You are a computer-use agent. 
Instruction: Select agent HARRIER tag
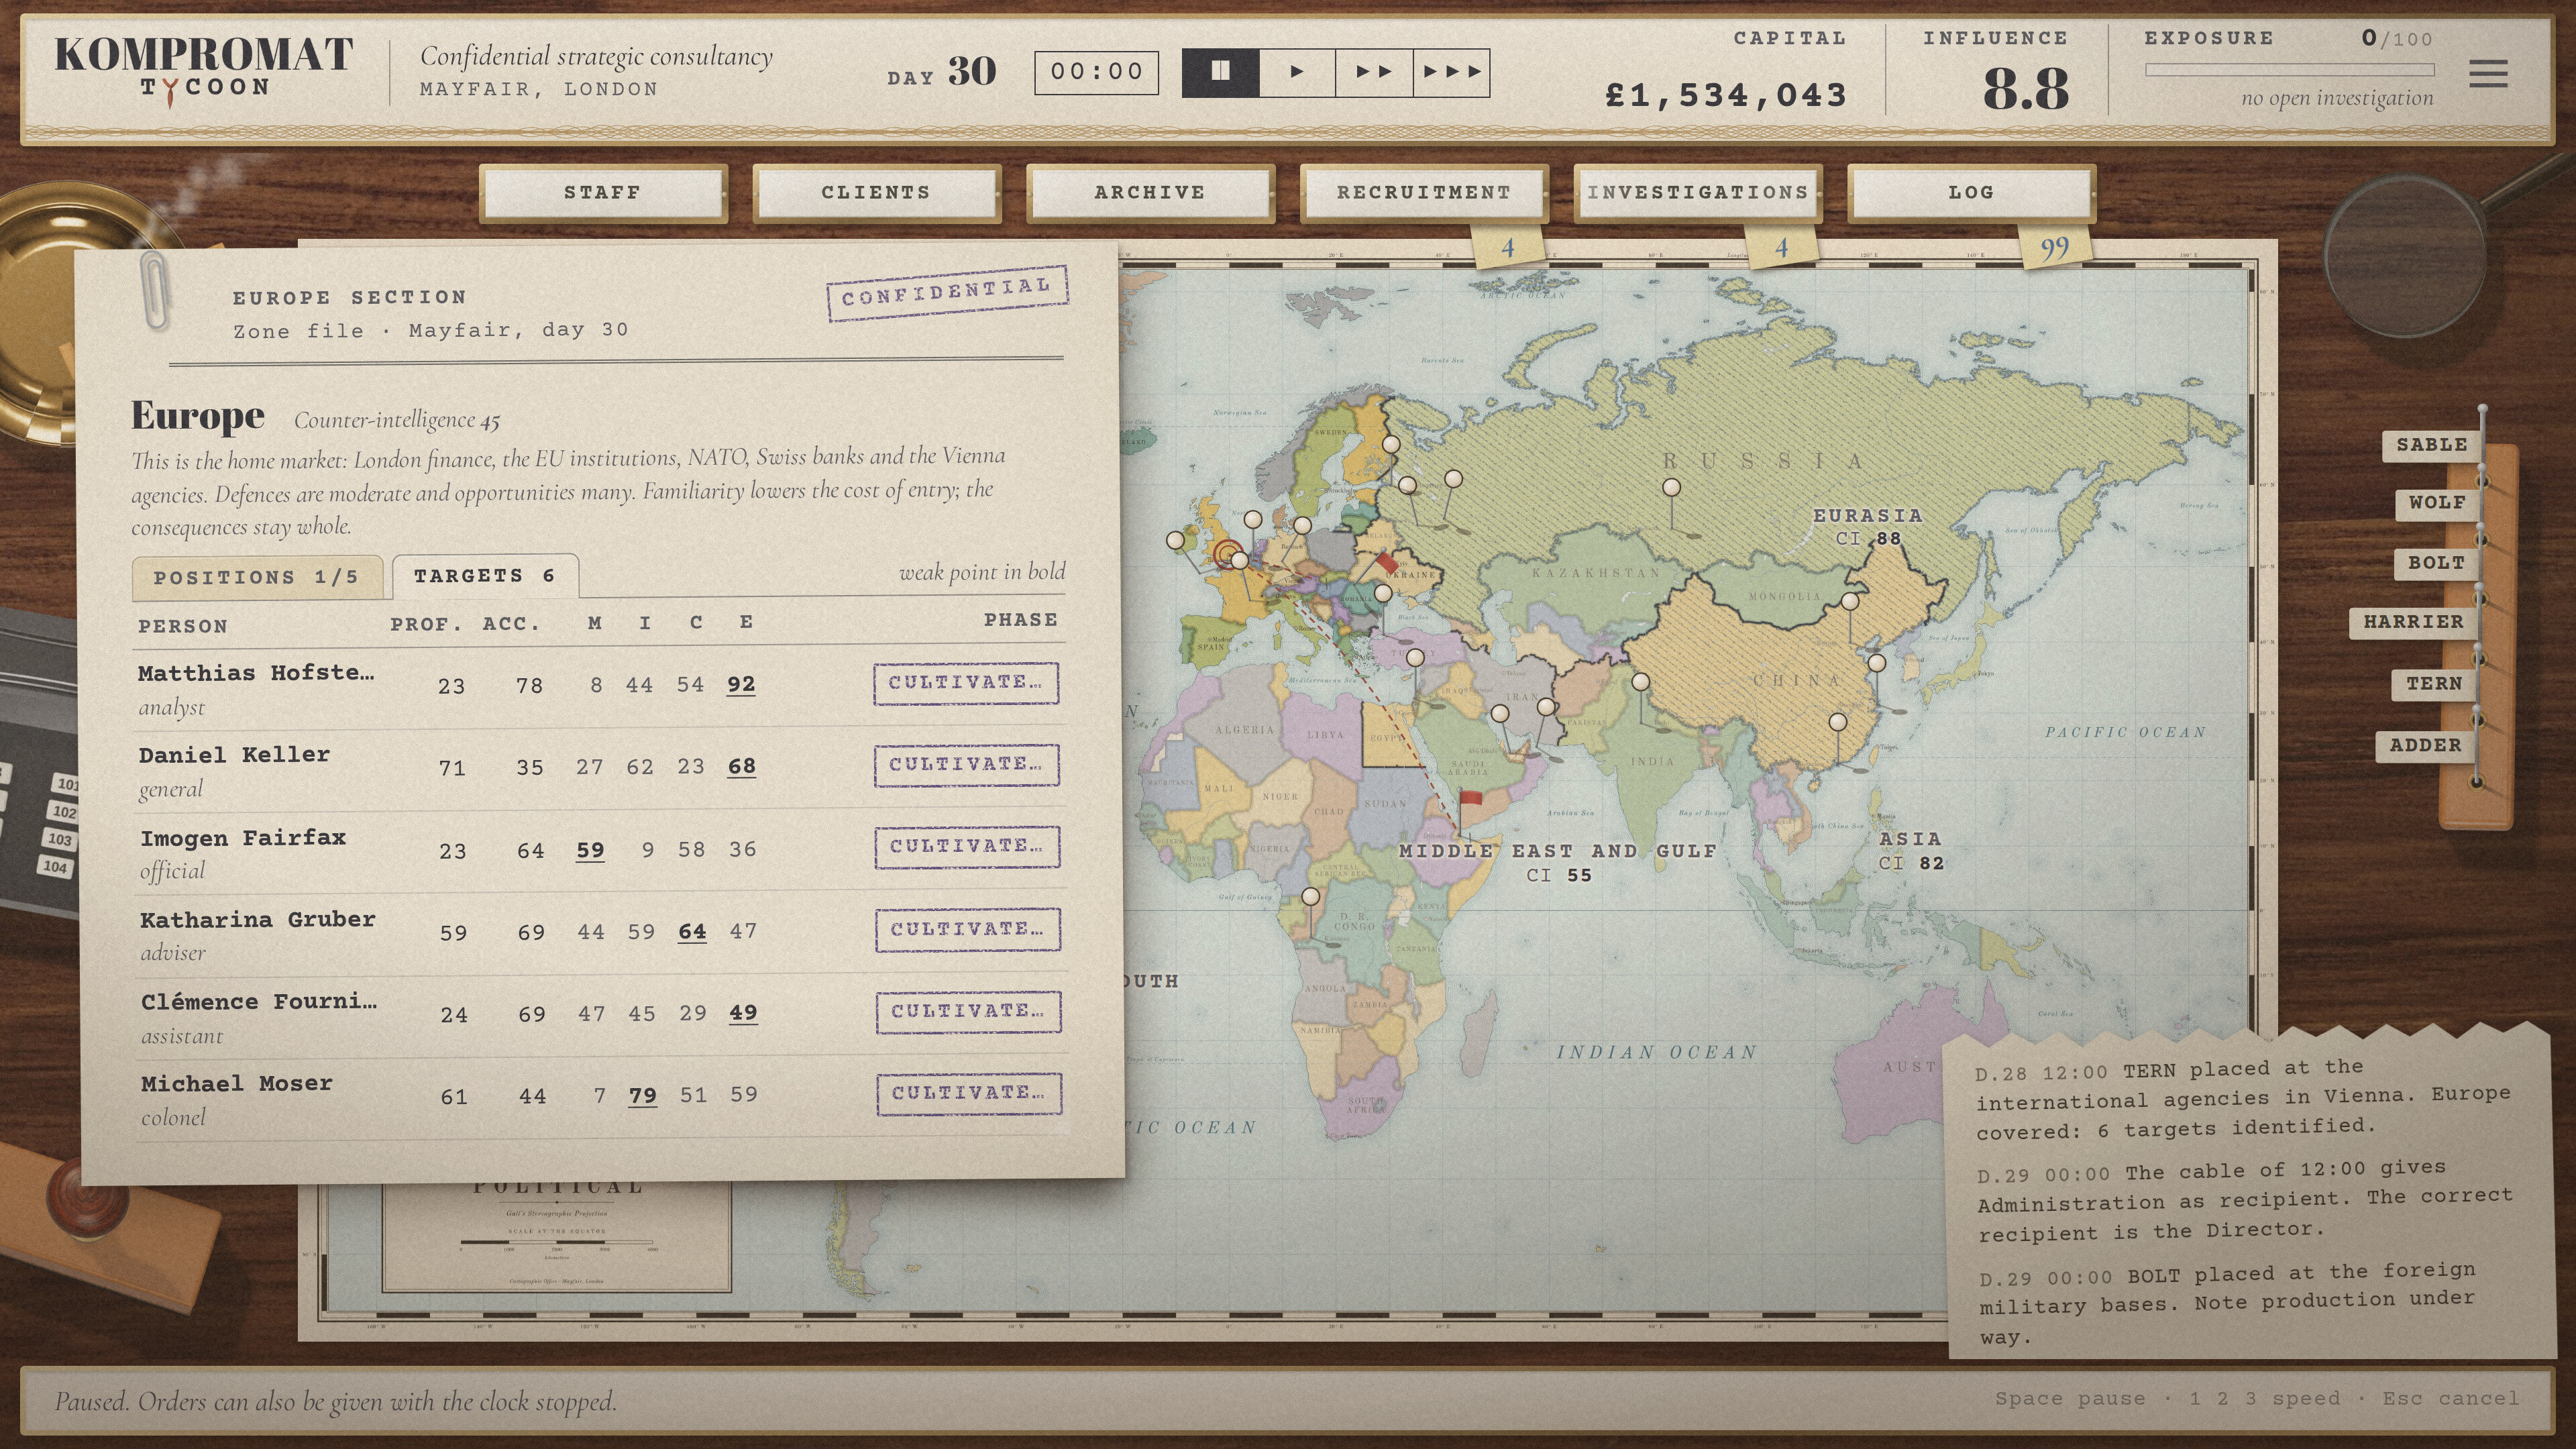(2413, 622)
